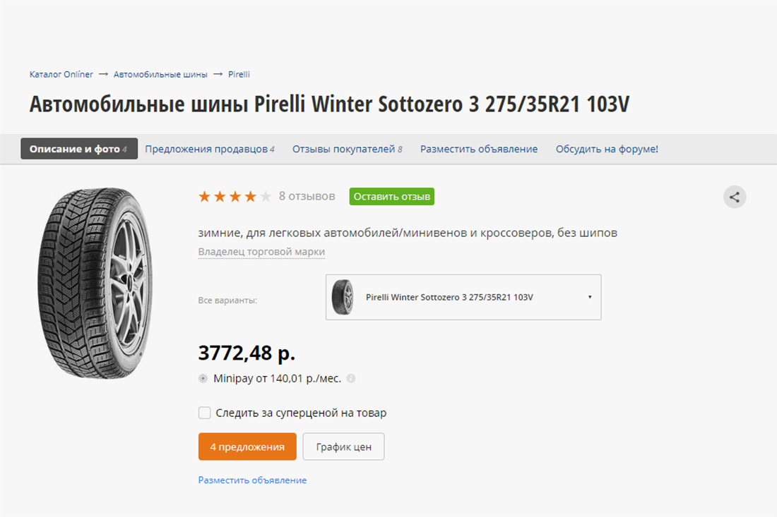This screenshot has width=777, height=517.
Task: Open Pirelli Winter Sottozero variants selector
Action: coord(463,297)
